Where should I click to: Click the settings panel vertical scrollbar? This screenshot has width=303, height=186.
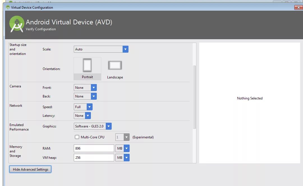pos(194,97)
